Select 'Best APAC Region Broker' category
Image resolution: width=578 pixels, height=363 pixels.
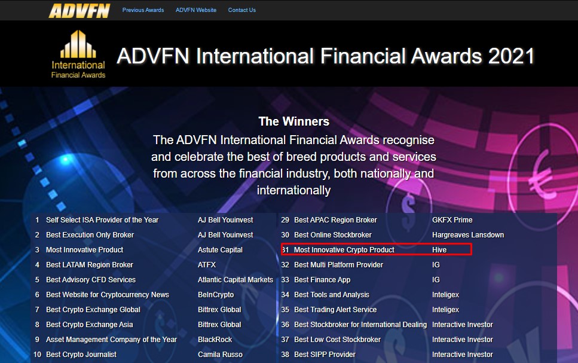point(335,220)
